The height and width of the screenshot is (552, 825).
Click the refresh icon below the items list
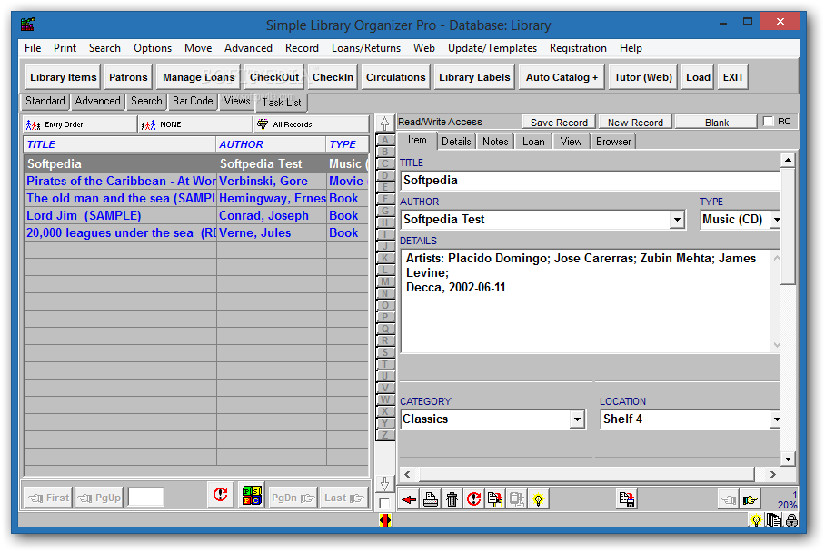coord(220,495)
